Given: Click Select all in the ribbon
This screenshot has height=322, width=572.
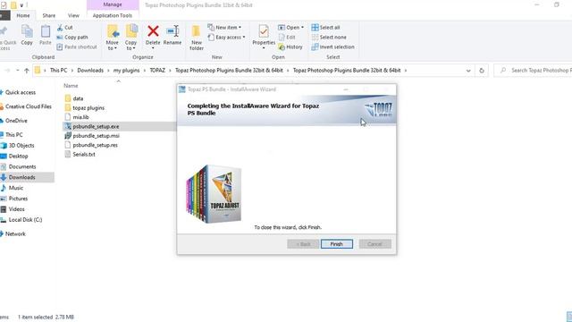Looking at the screenshot, I should click(x=325, y=28).
